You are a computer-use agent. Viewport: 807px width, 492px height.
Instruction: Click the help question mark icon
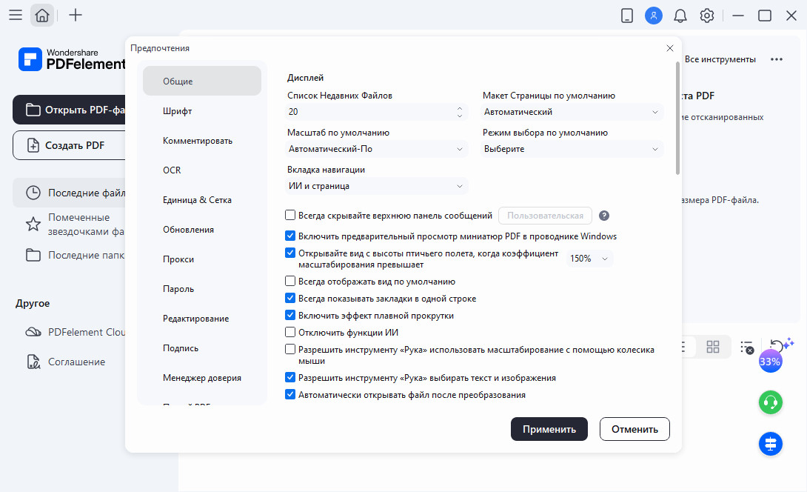point(604,216)
